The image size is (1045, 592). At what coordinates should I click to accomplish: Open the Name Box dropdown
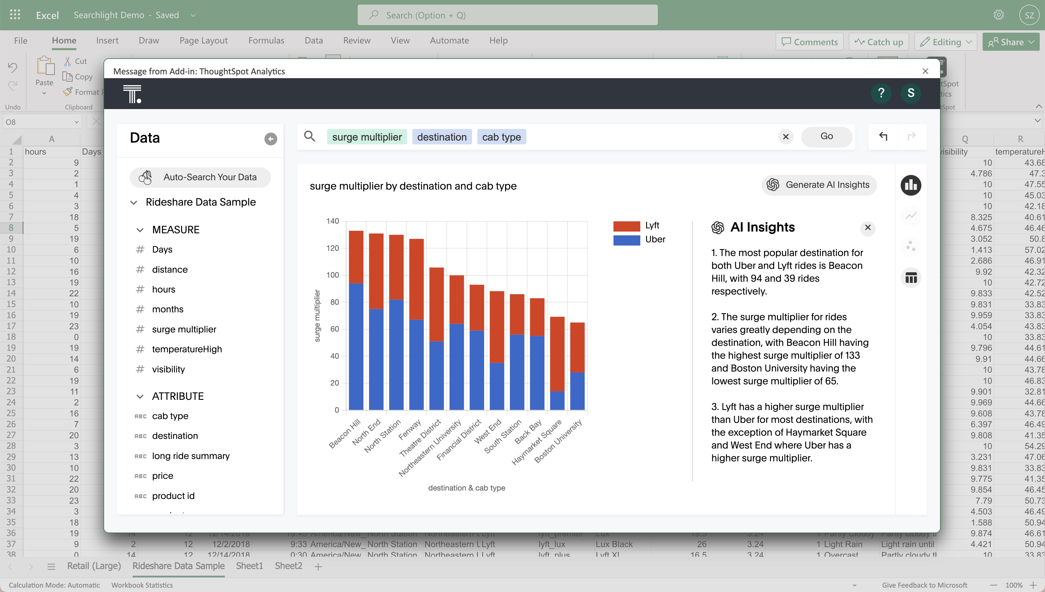tap(76, 122)
